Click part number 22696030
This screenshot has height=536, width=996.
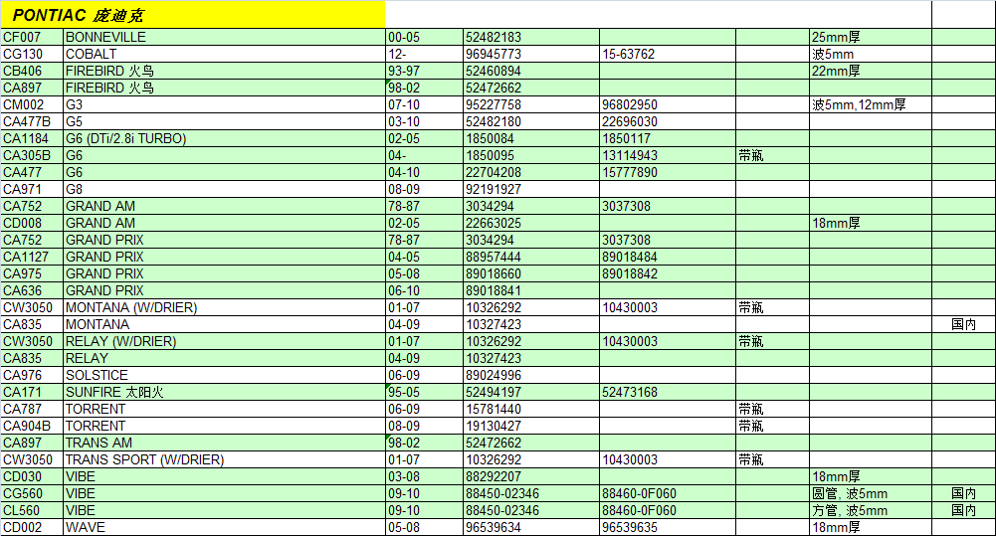(x=668, y=121)
